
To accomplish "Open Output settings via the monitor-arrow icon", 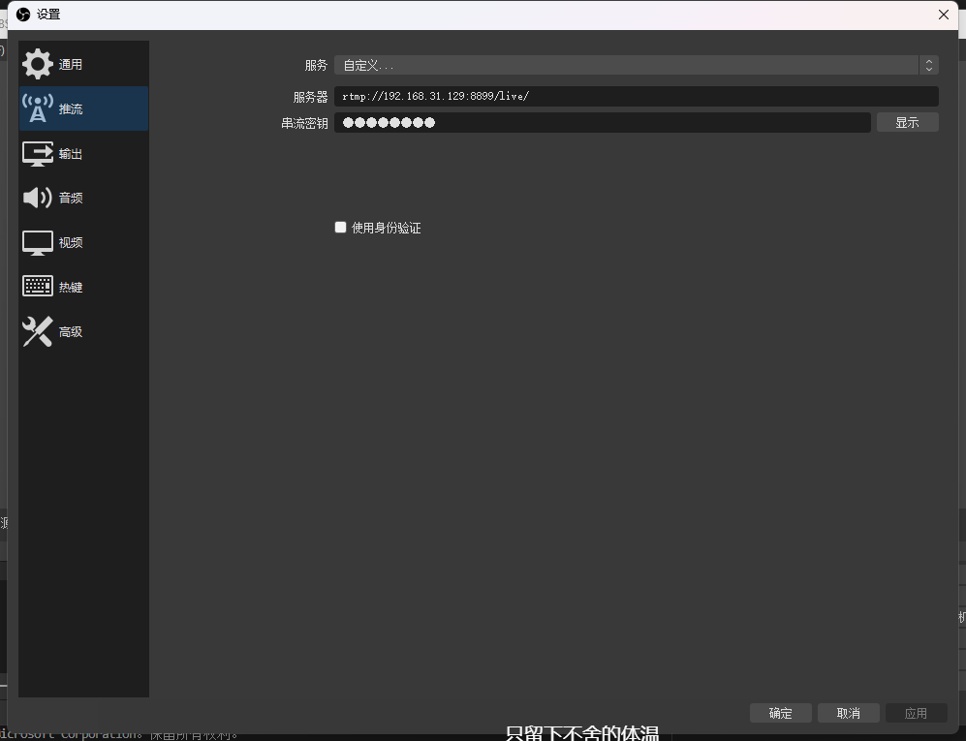I will (38, 153).
